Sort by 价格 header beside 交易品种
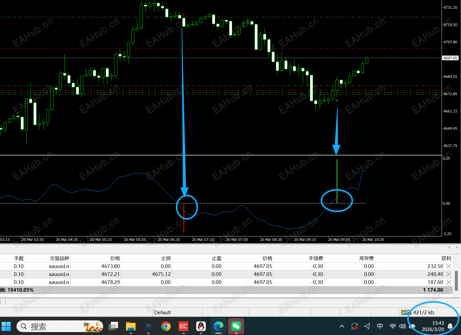 (115, 258)
